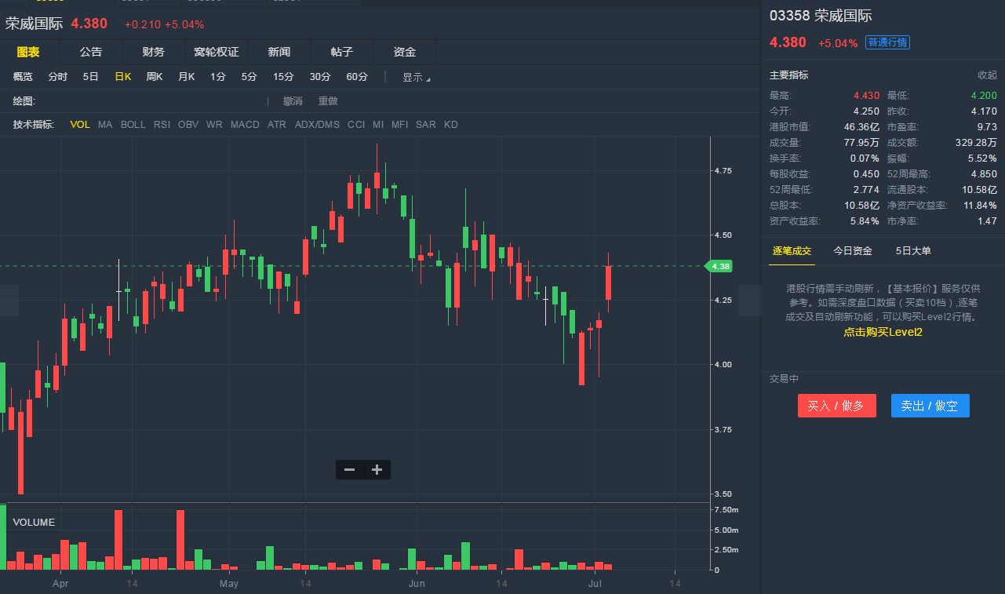Turn on the RSI indicator
Image resolution: width=1005 pixels, height=594 pixels.
pos(162,125)
